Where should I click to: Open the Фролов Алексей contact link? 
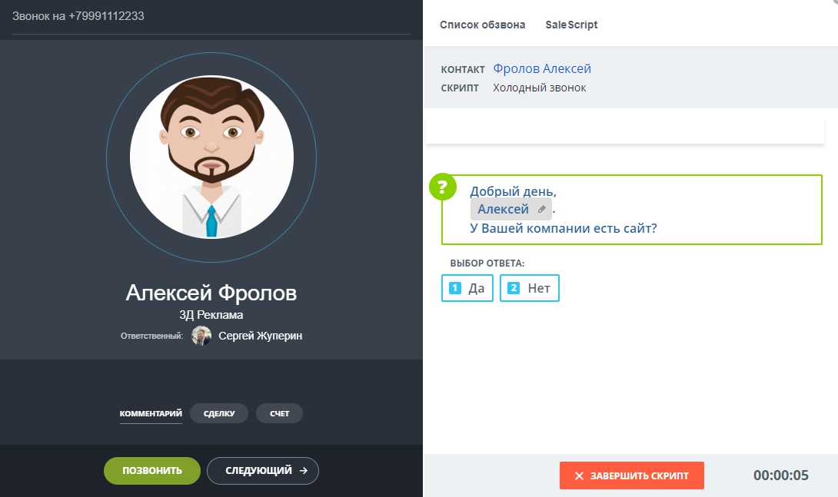pos(542,68)
